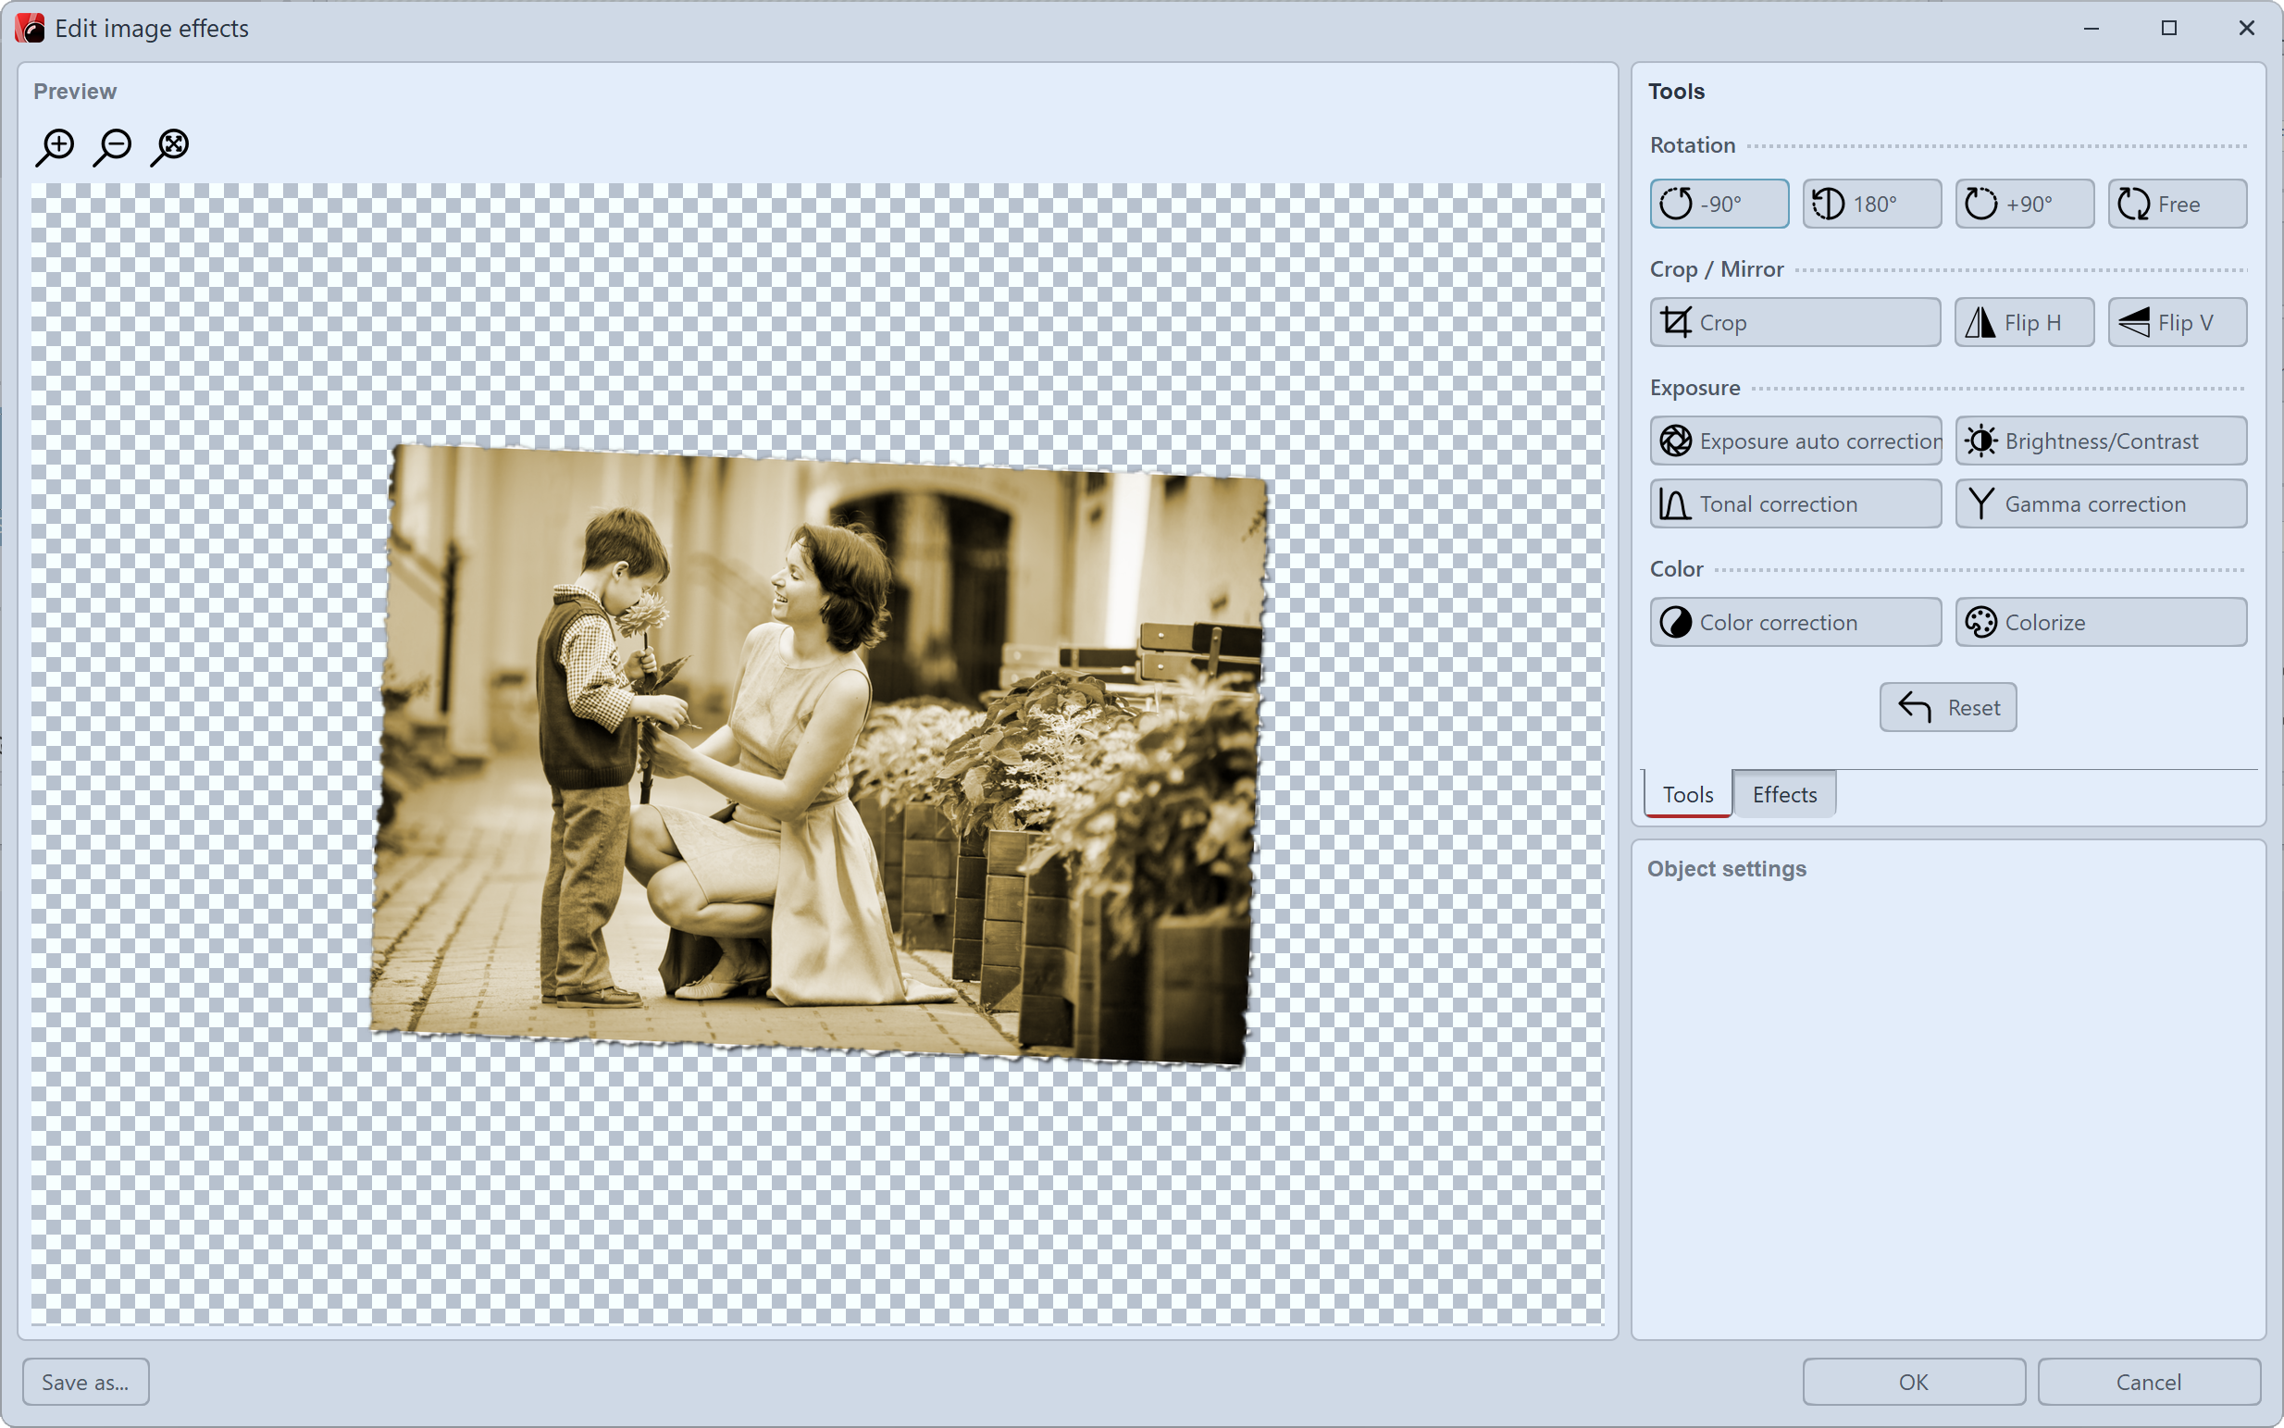Confirm changes with the OK button
Image resolution: width=2284 pixels, height=1428 pixels.
click(x=1913, y=1381)
